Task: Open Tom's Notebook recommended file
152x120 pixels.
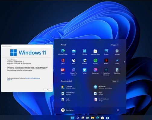Action: click(101, 100)
